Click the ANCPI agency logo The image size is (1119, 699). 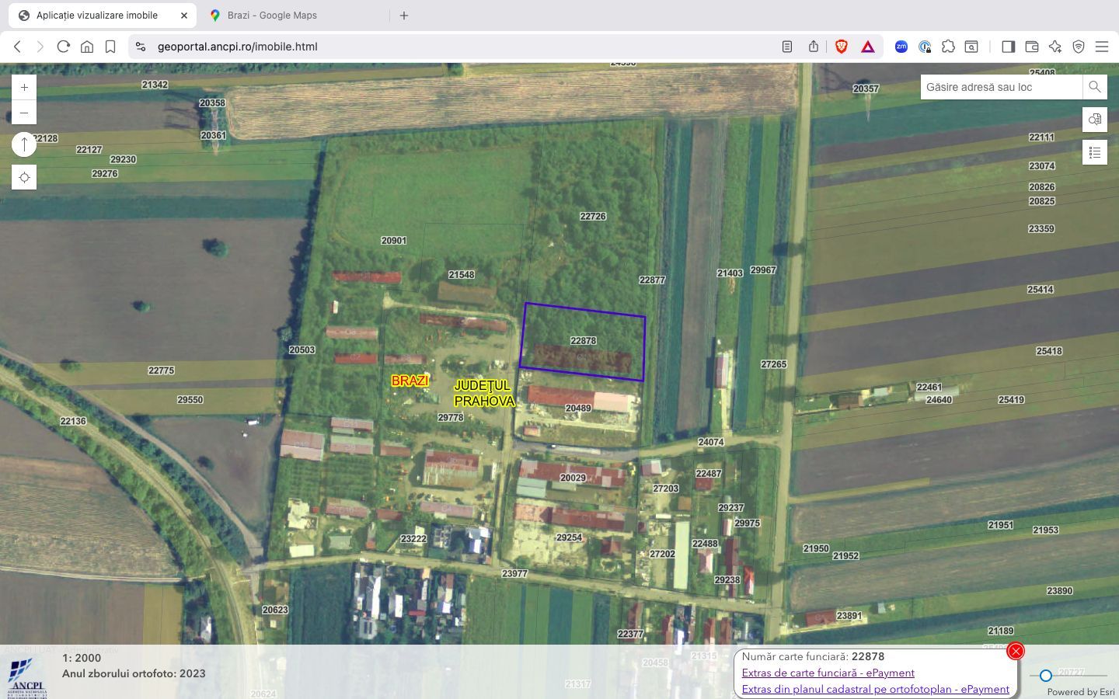click(28, 674)
